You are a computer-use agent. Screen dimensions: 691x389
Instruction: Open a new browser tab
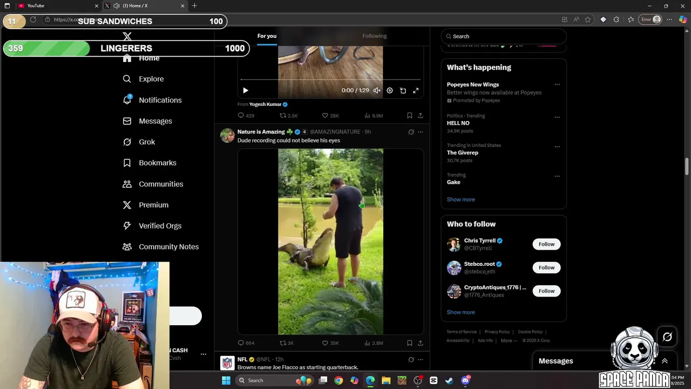[x=194, y=6]
